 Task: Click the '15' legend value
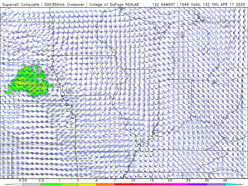click(x=152, y=180)
